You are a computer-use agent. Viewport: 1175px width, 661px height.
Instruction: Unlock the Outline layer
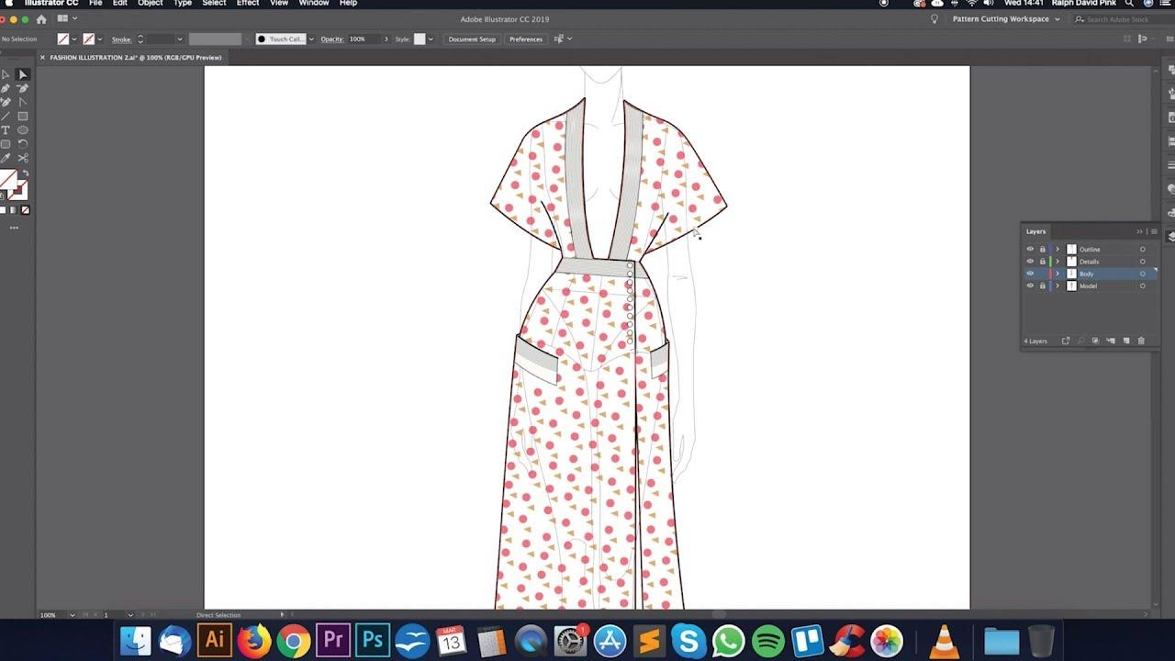1042,249
